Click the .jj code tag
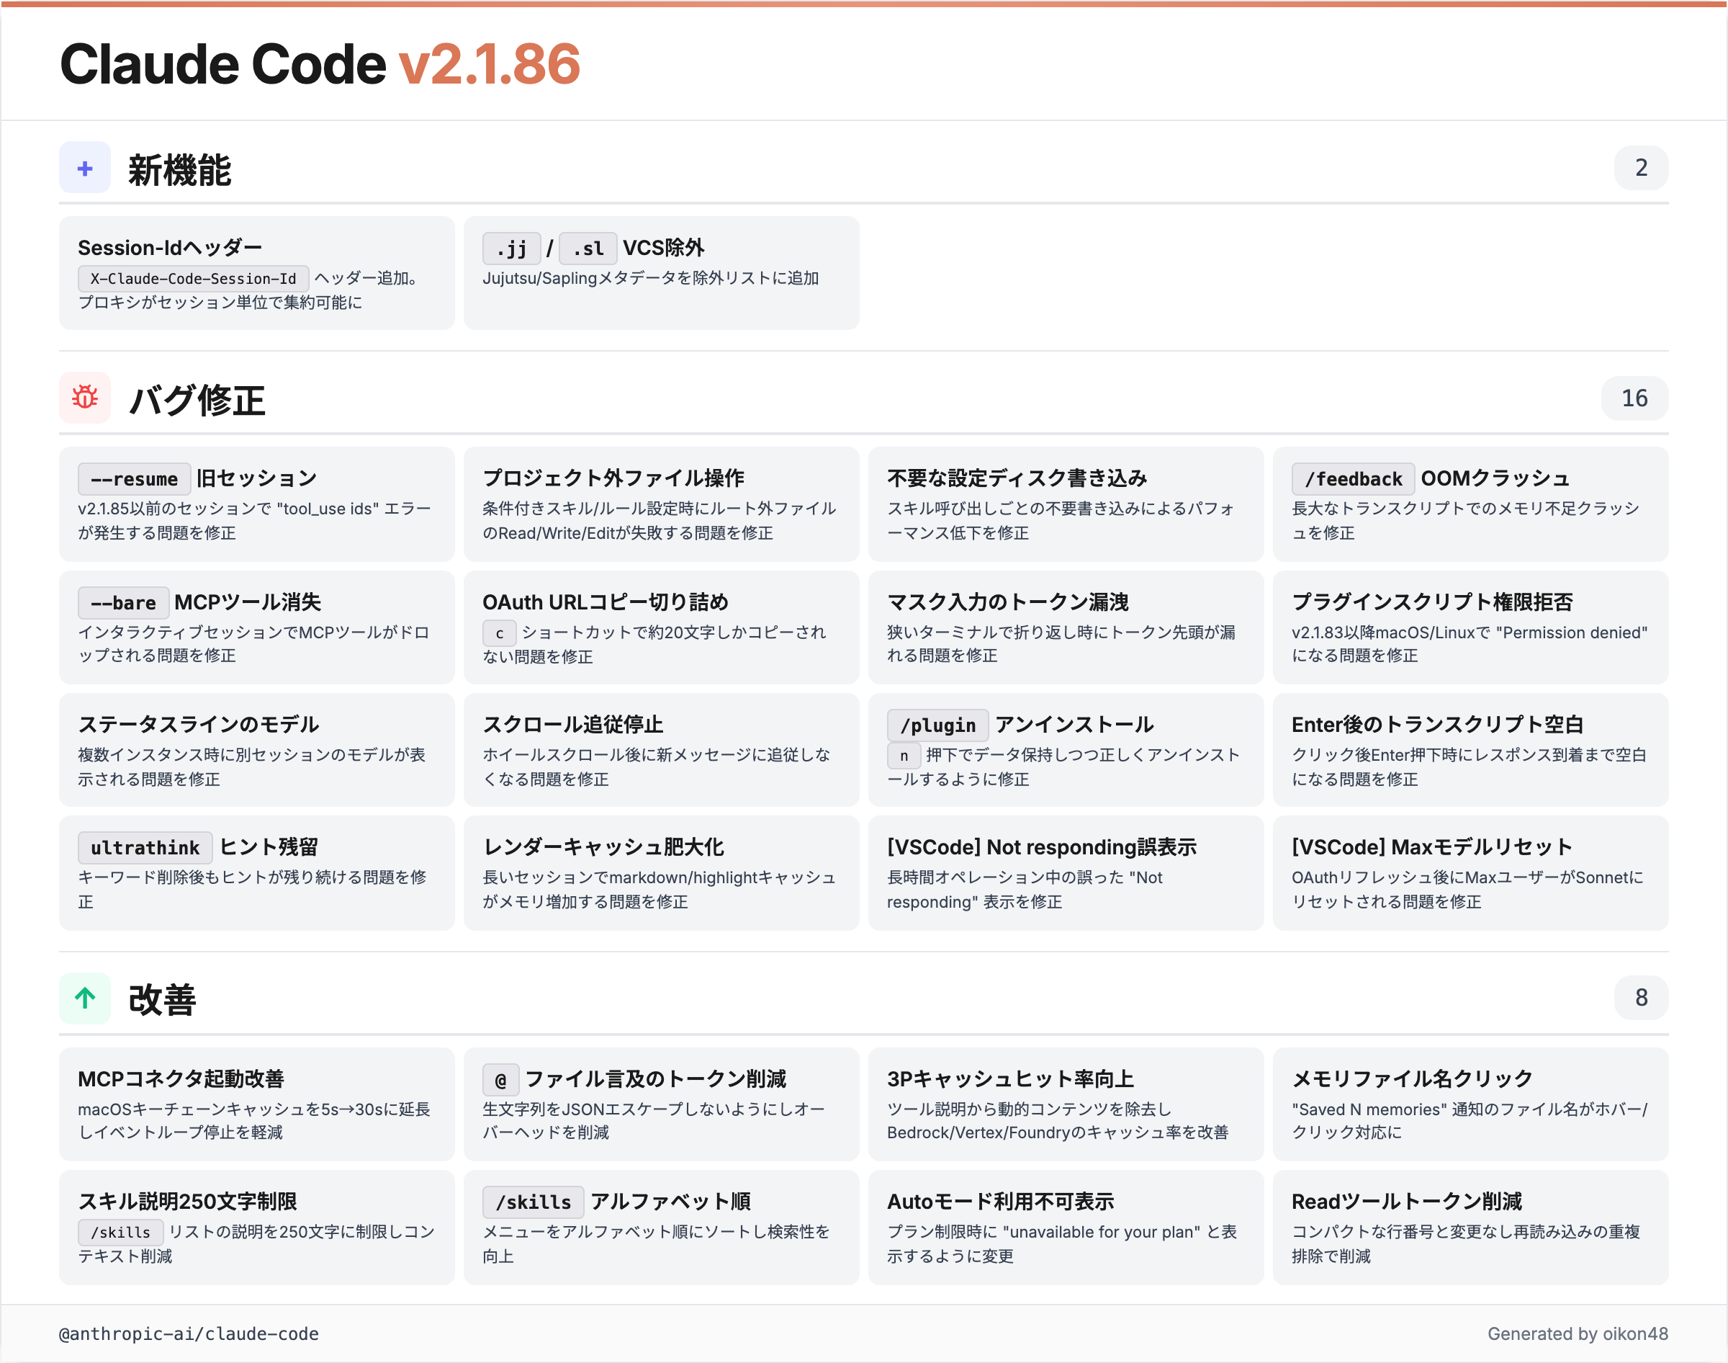1728x1363 pixels. 511,249
